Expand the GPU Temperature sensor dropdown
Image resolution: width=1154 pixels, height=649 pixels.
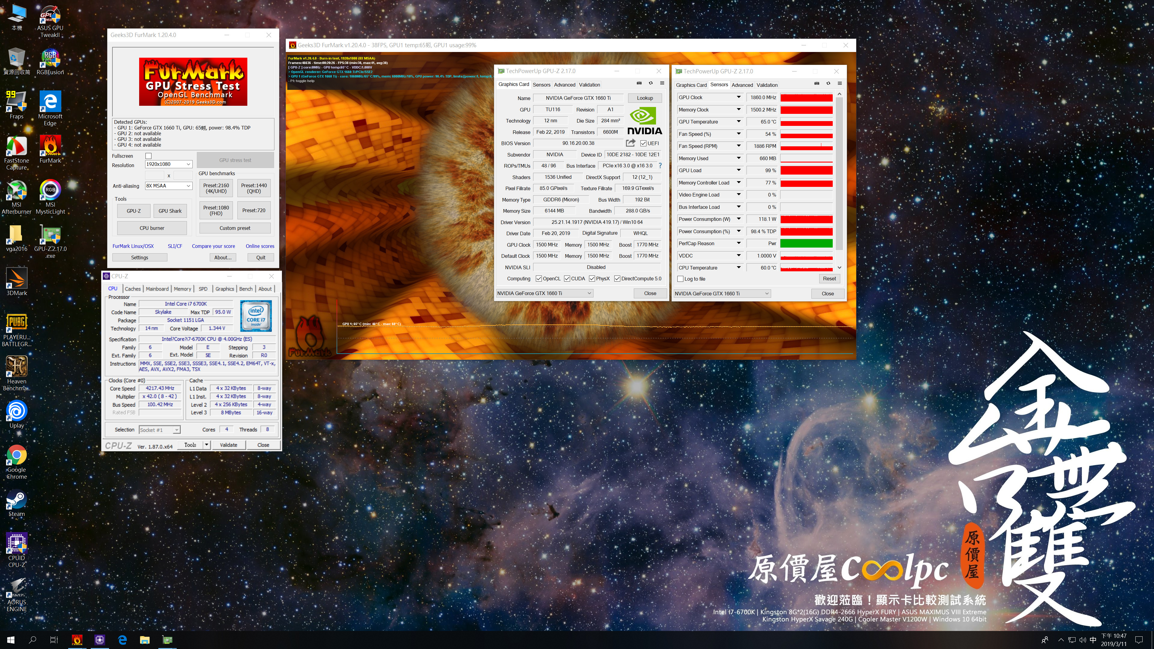pos(739,122)
